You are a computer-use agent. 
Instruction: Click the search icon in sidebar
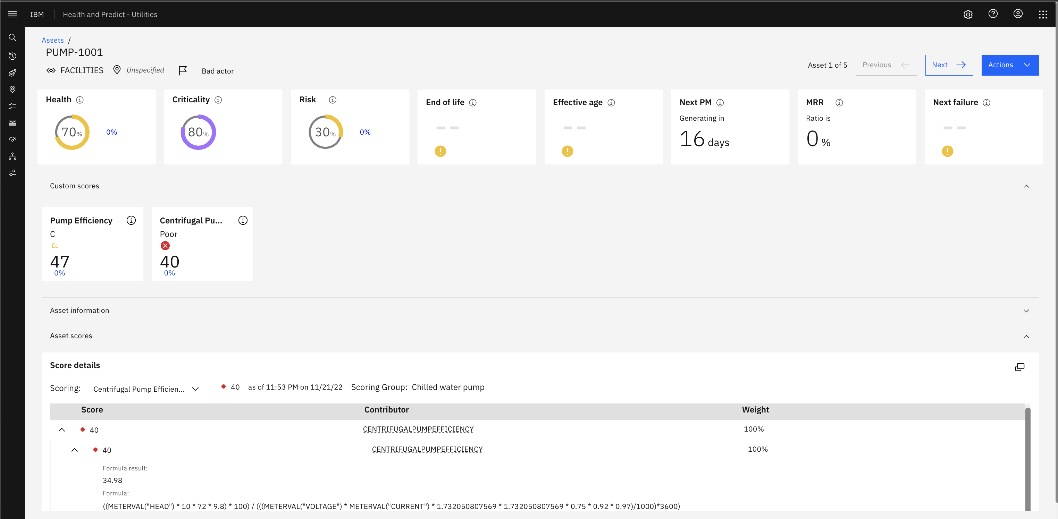pyautogui.click(x=12, y=38)
